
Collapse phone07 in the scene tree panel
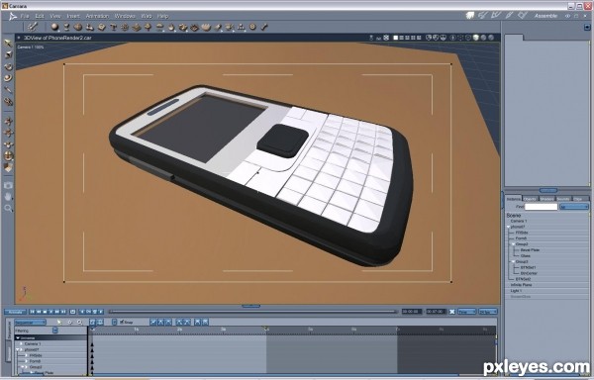pyautogui.click(x=509, y=227)
